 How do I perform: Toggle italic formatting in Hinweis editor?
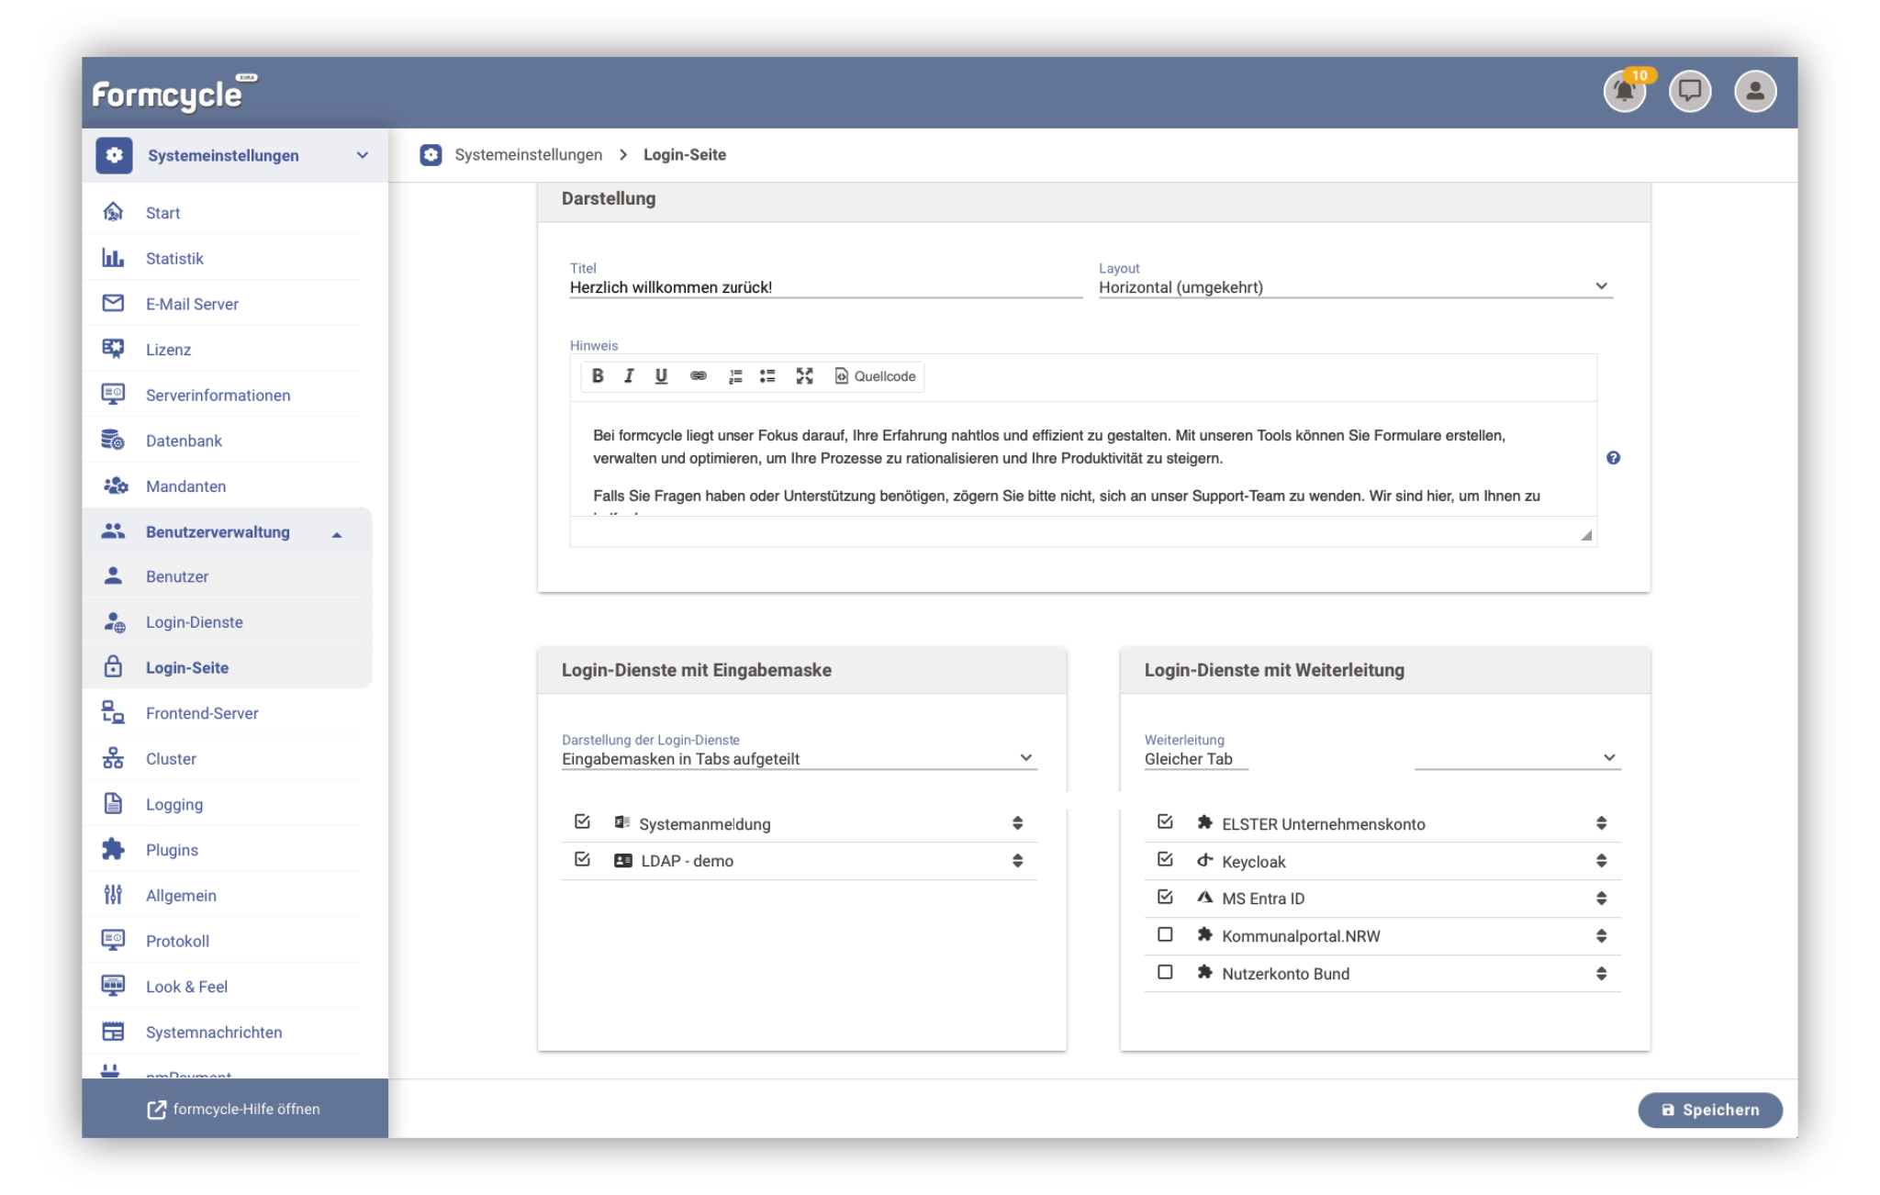tap(629, 376)
